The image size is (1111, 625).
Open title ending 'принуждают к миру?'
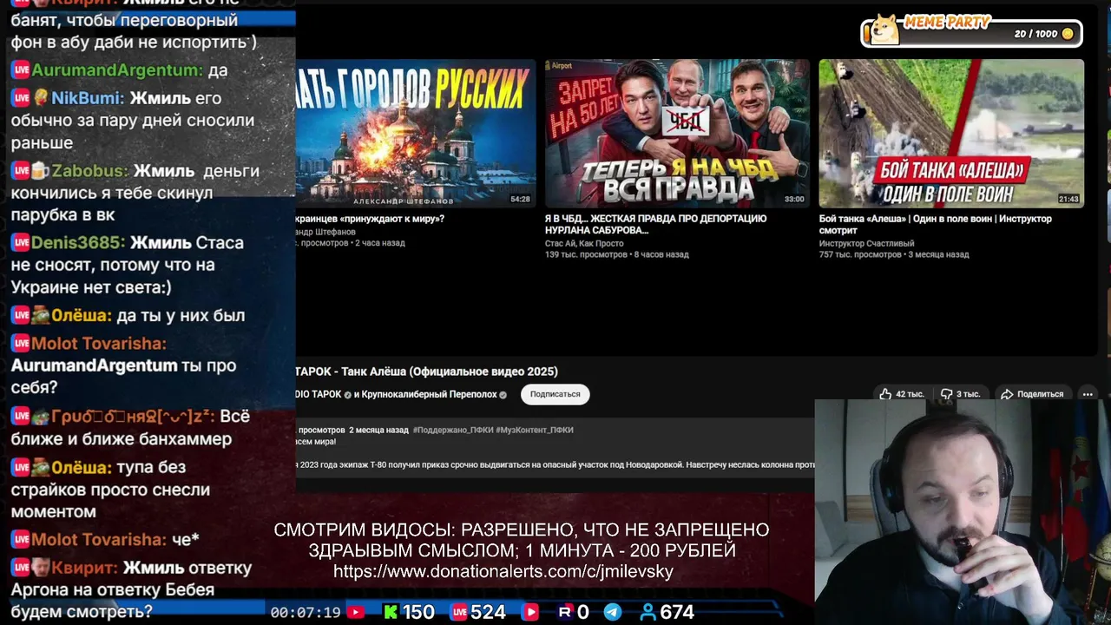click(371, 219)
